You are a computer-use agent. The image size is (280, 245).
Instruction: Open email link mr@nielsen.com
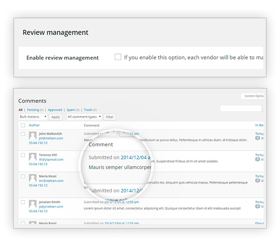(51, 181)
